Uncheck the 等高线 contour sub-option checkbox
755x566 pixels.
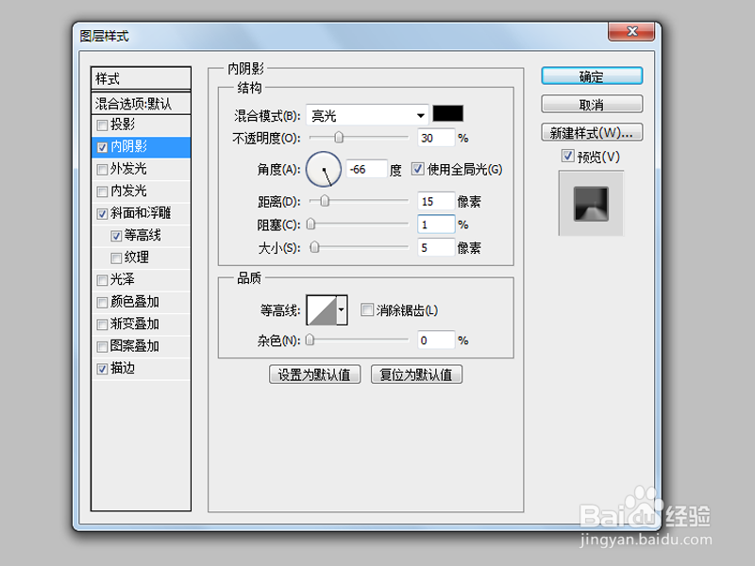coord(116,236)
